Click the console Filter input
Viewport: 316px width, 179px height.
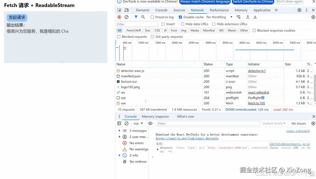(208, 123)
